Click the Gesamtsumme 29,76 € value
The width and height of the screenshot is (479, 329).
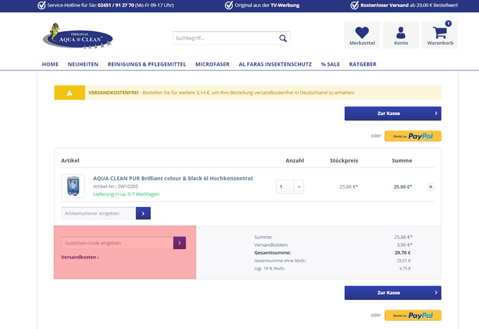click(403, 253)
